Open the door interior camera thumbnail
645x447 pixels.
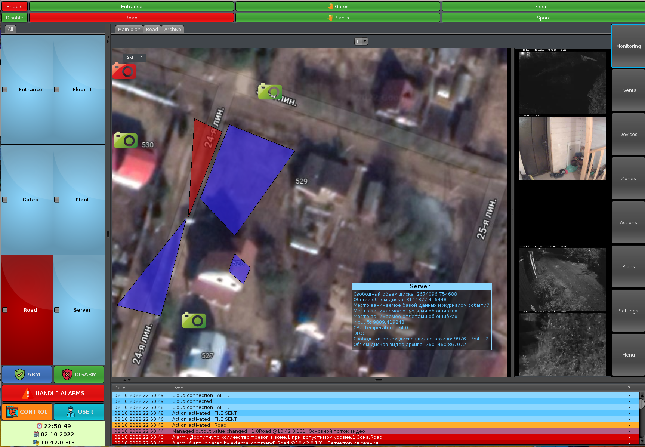562,148
